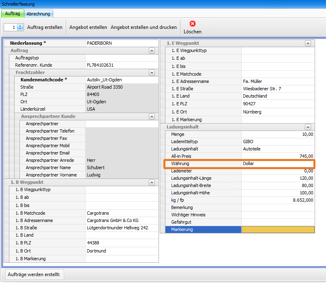This screenshot has height=283, width=326.
Task: Click the empty Auftragstyp field
Action: (121, 58)
